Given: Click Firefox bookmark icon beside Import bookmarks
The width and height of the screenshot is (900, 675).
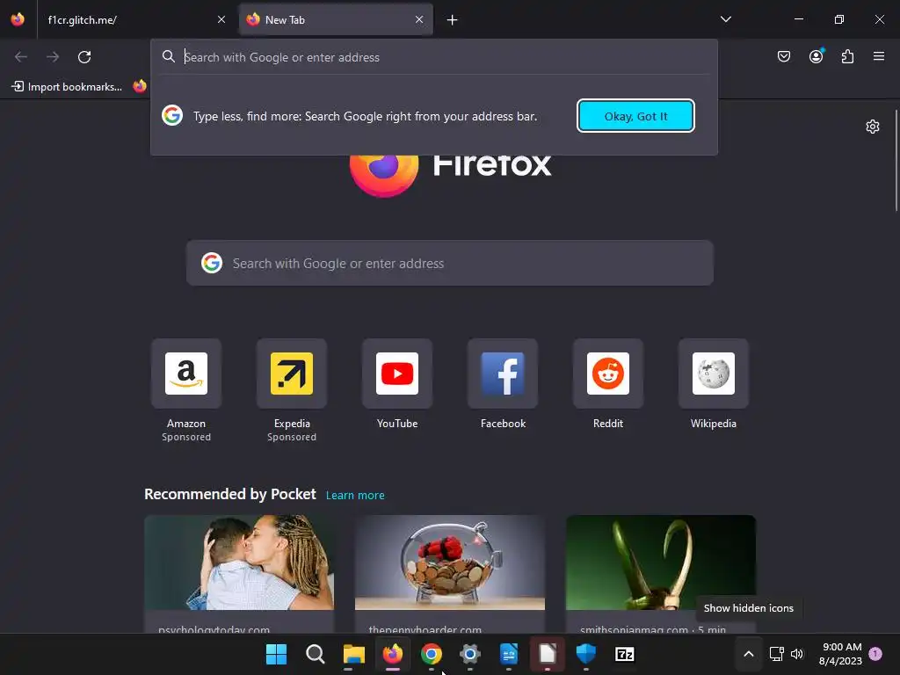Looking at the screenshot, I should 140,86.
